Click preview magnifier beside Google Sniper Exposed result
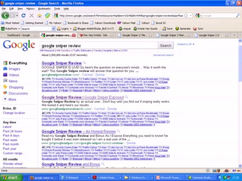Screen dimensions: 242x181 pyautogui.click(x=126, y=97)
